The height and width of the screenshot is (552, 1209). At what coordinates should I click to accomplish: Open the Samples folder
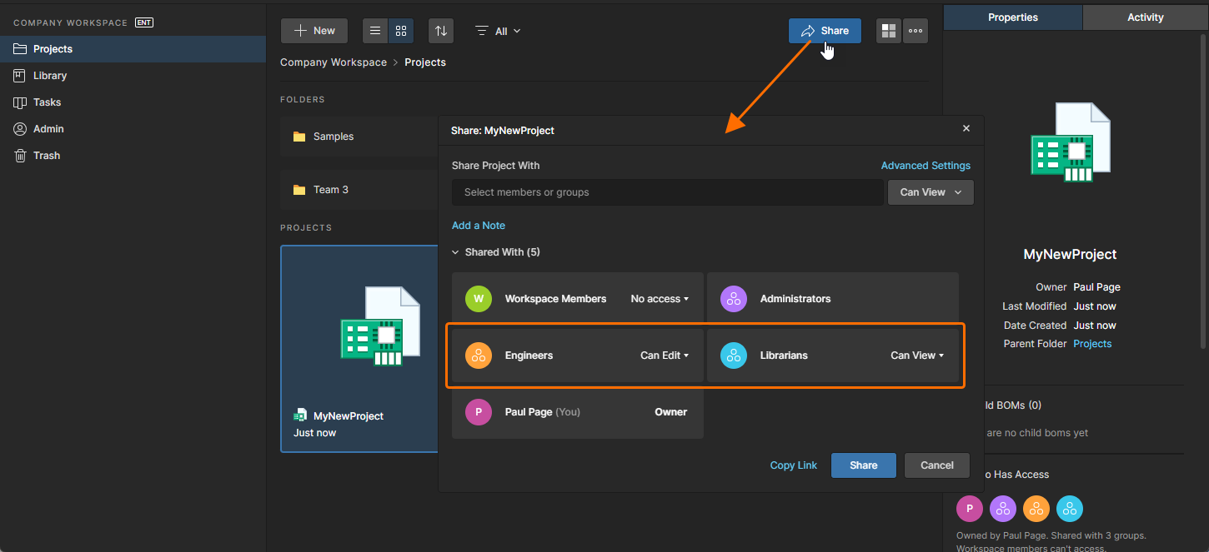[334, 137]
